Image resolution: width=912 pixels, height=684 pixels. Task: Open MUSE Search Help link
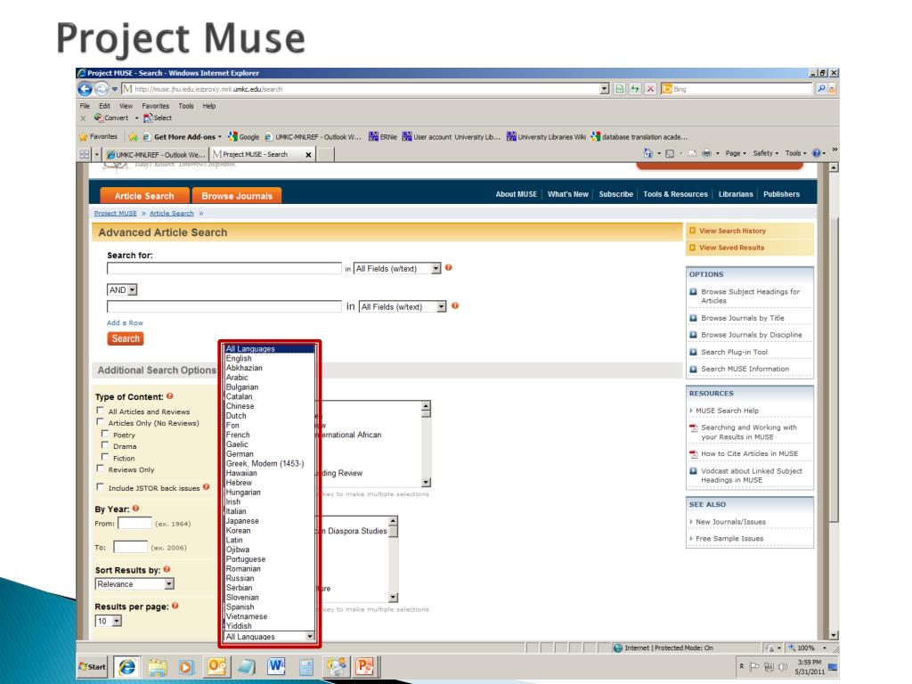coord(727,411)
